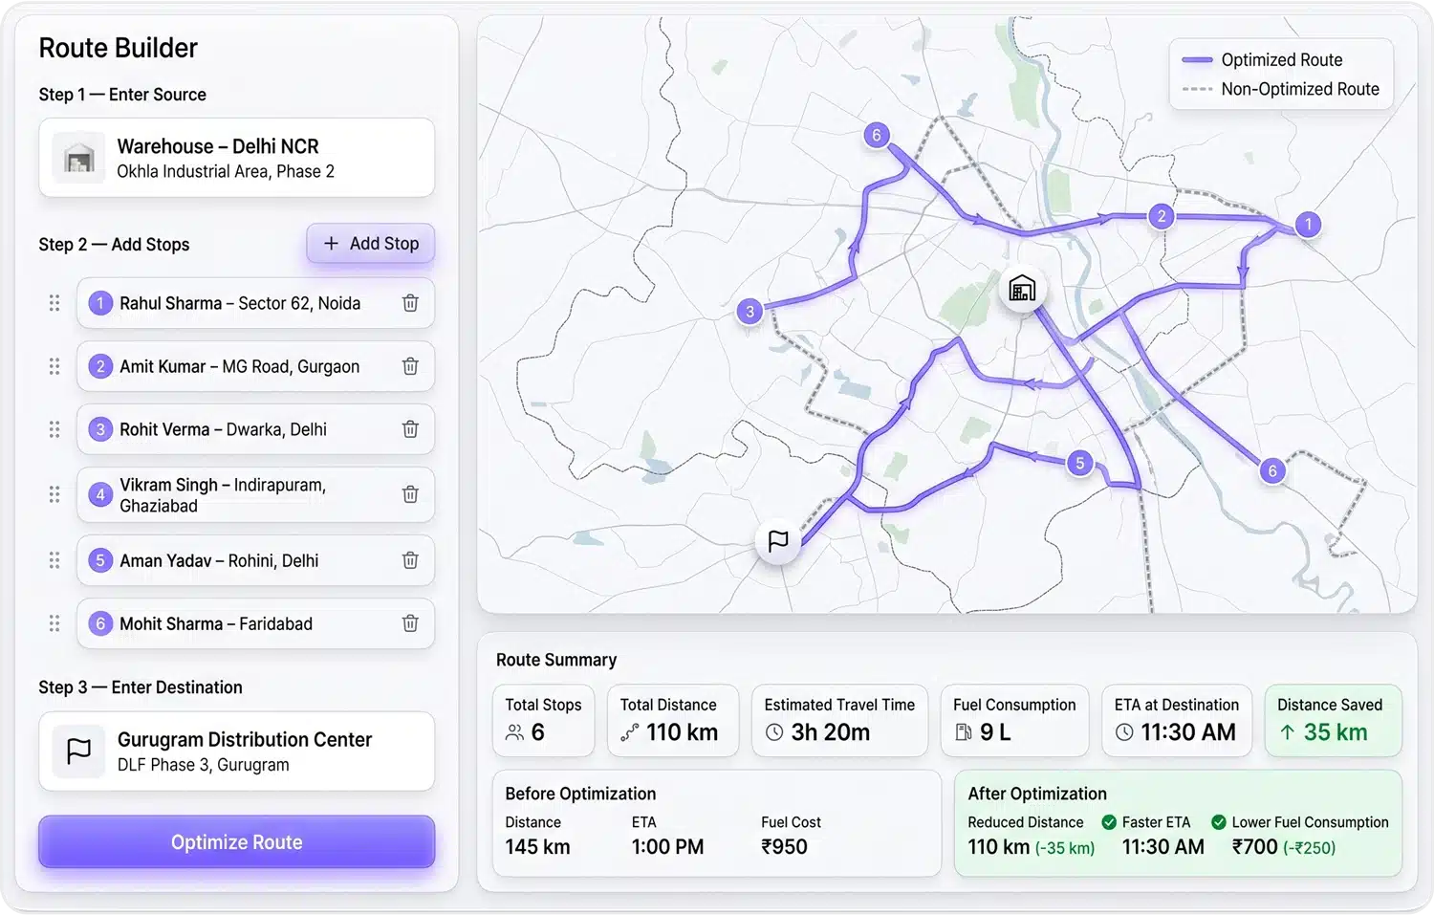Click the Before Optimization heading

[580, 794]
